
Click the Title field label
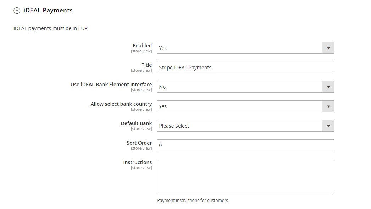click(147, 65)
